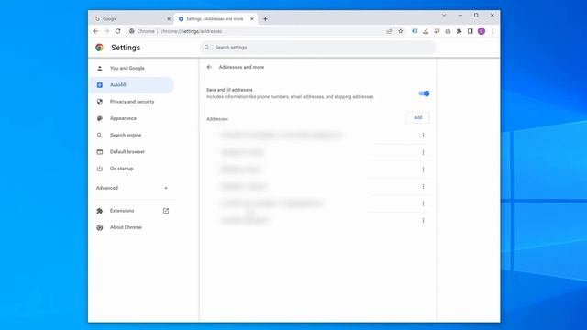587x330 pixels.
Task: Click the Search settings field
Action: 318,48
